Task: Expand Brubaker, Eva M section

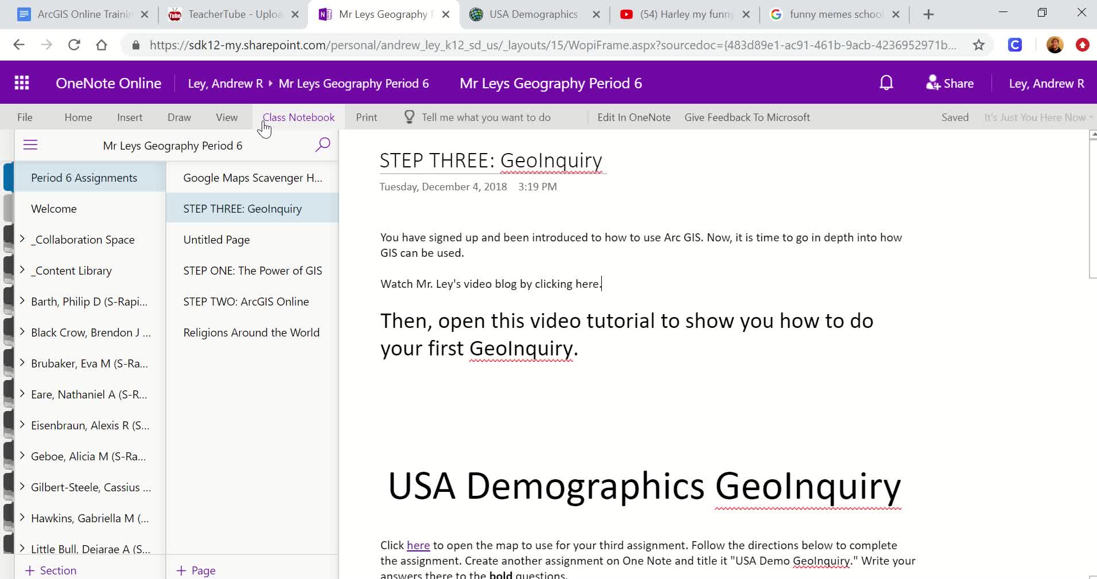Action: (x=22, y=363)
